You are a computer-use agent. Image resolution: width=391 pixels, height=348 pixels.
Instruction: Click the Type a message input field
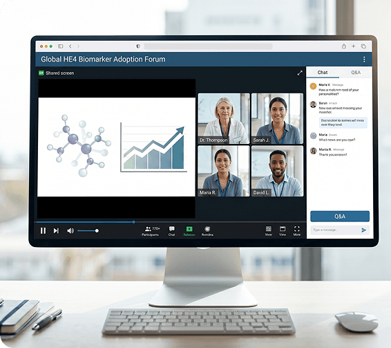[335, 230]
